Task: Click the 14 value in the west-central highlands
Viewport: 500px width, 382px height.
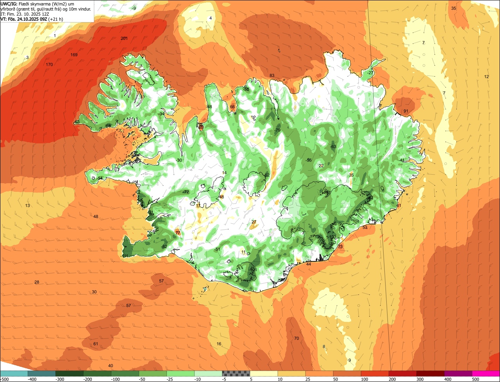Action: 224,173
